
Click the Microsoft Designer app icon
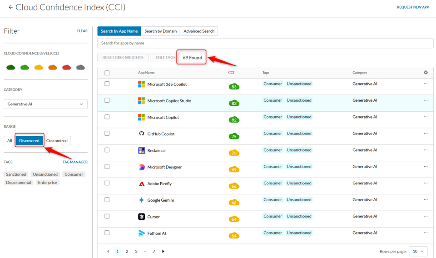[142, 167]
